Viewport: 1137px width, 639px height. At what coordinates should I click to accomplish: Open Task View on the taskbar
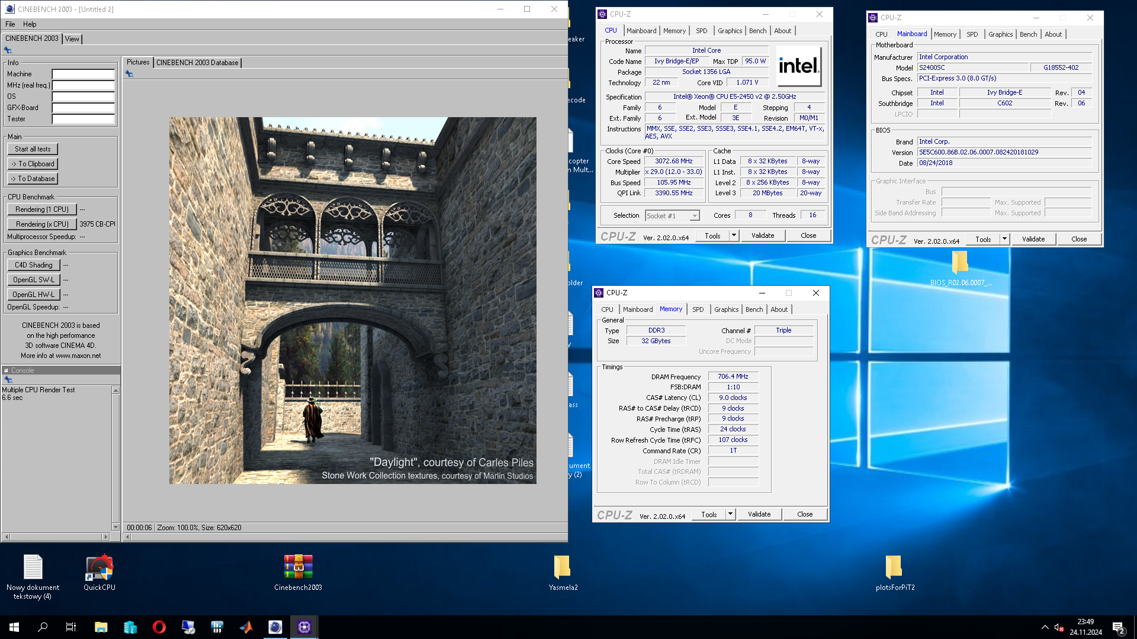coord(71,627)
